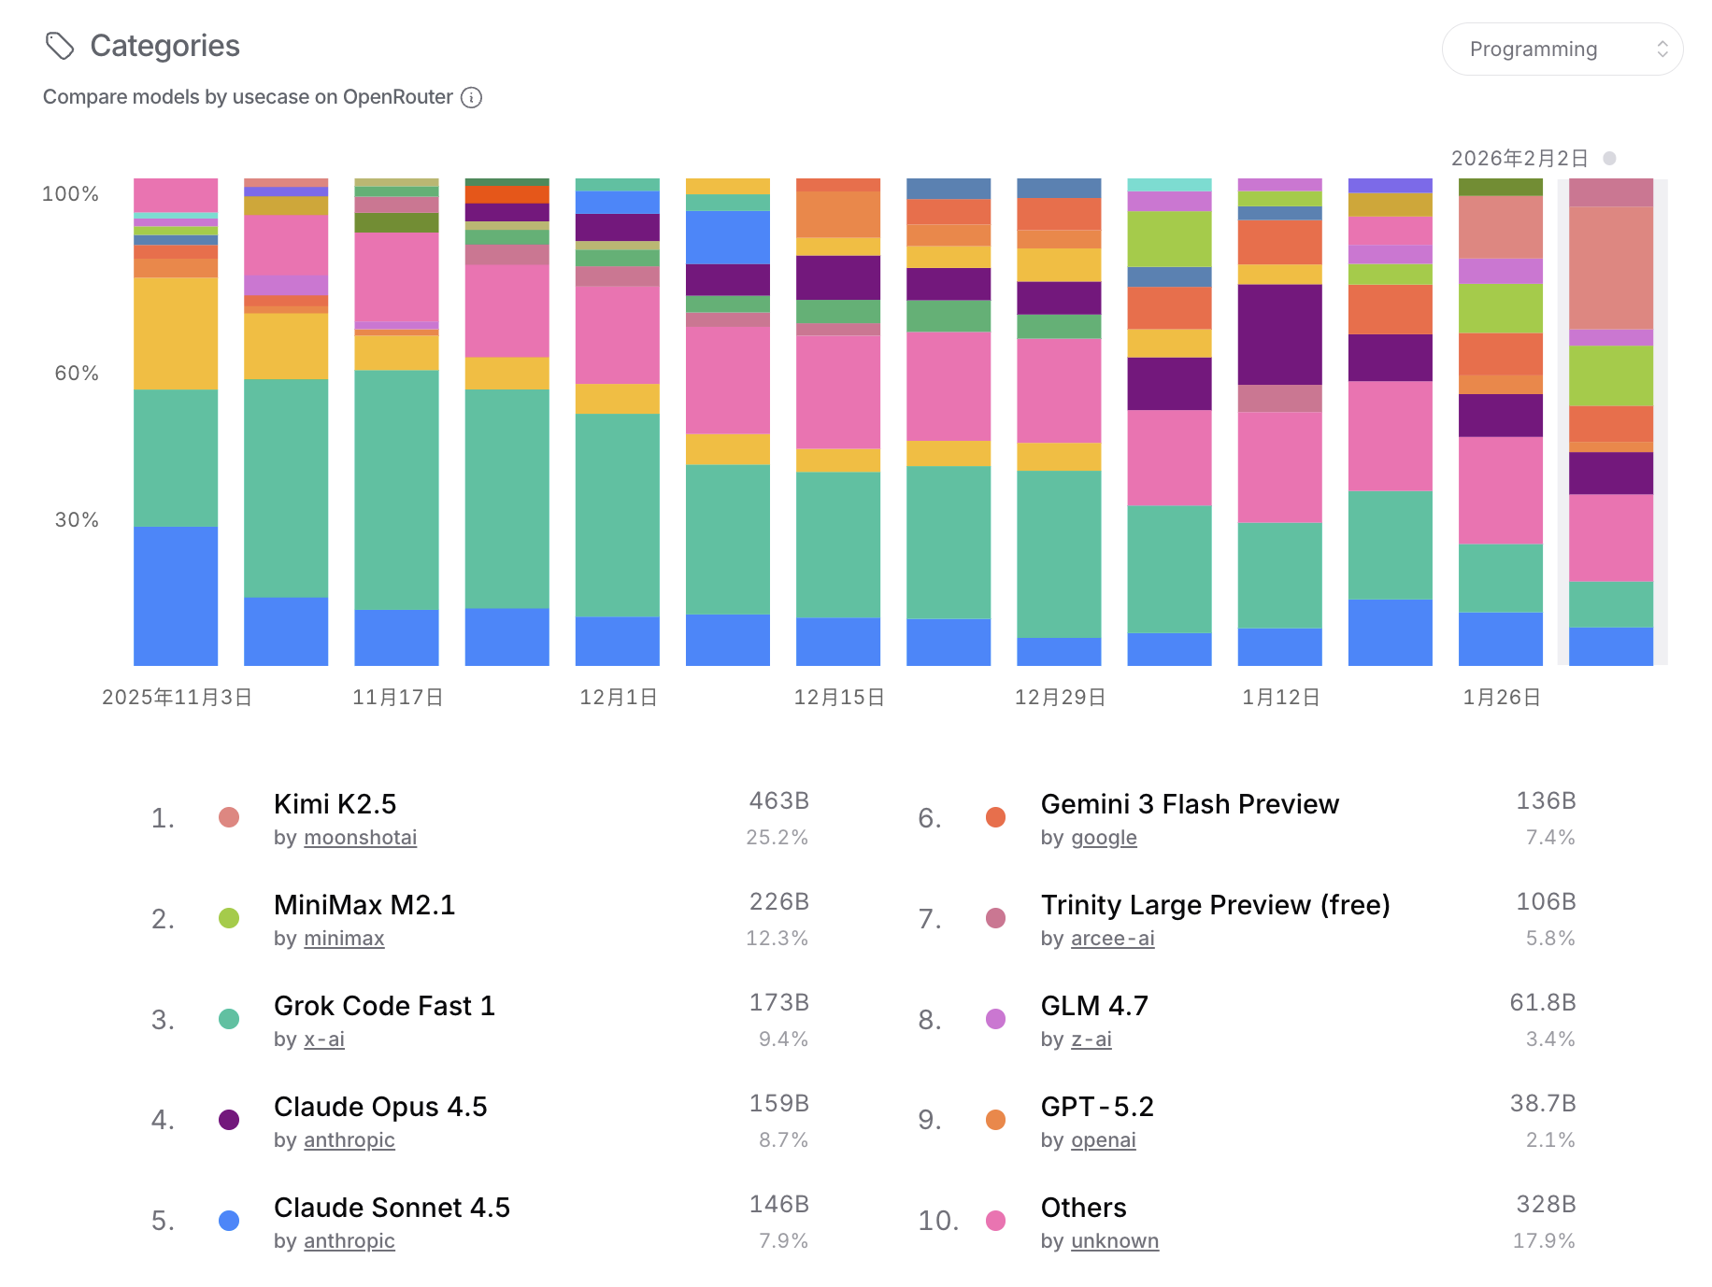Open the Programming category dropdown
1712x1287 pixels.
[x=1561, y=49]
